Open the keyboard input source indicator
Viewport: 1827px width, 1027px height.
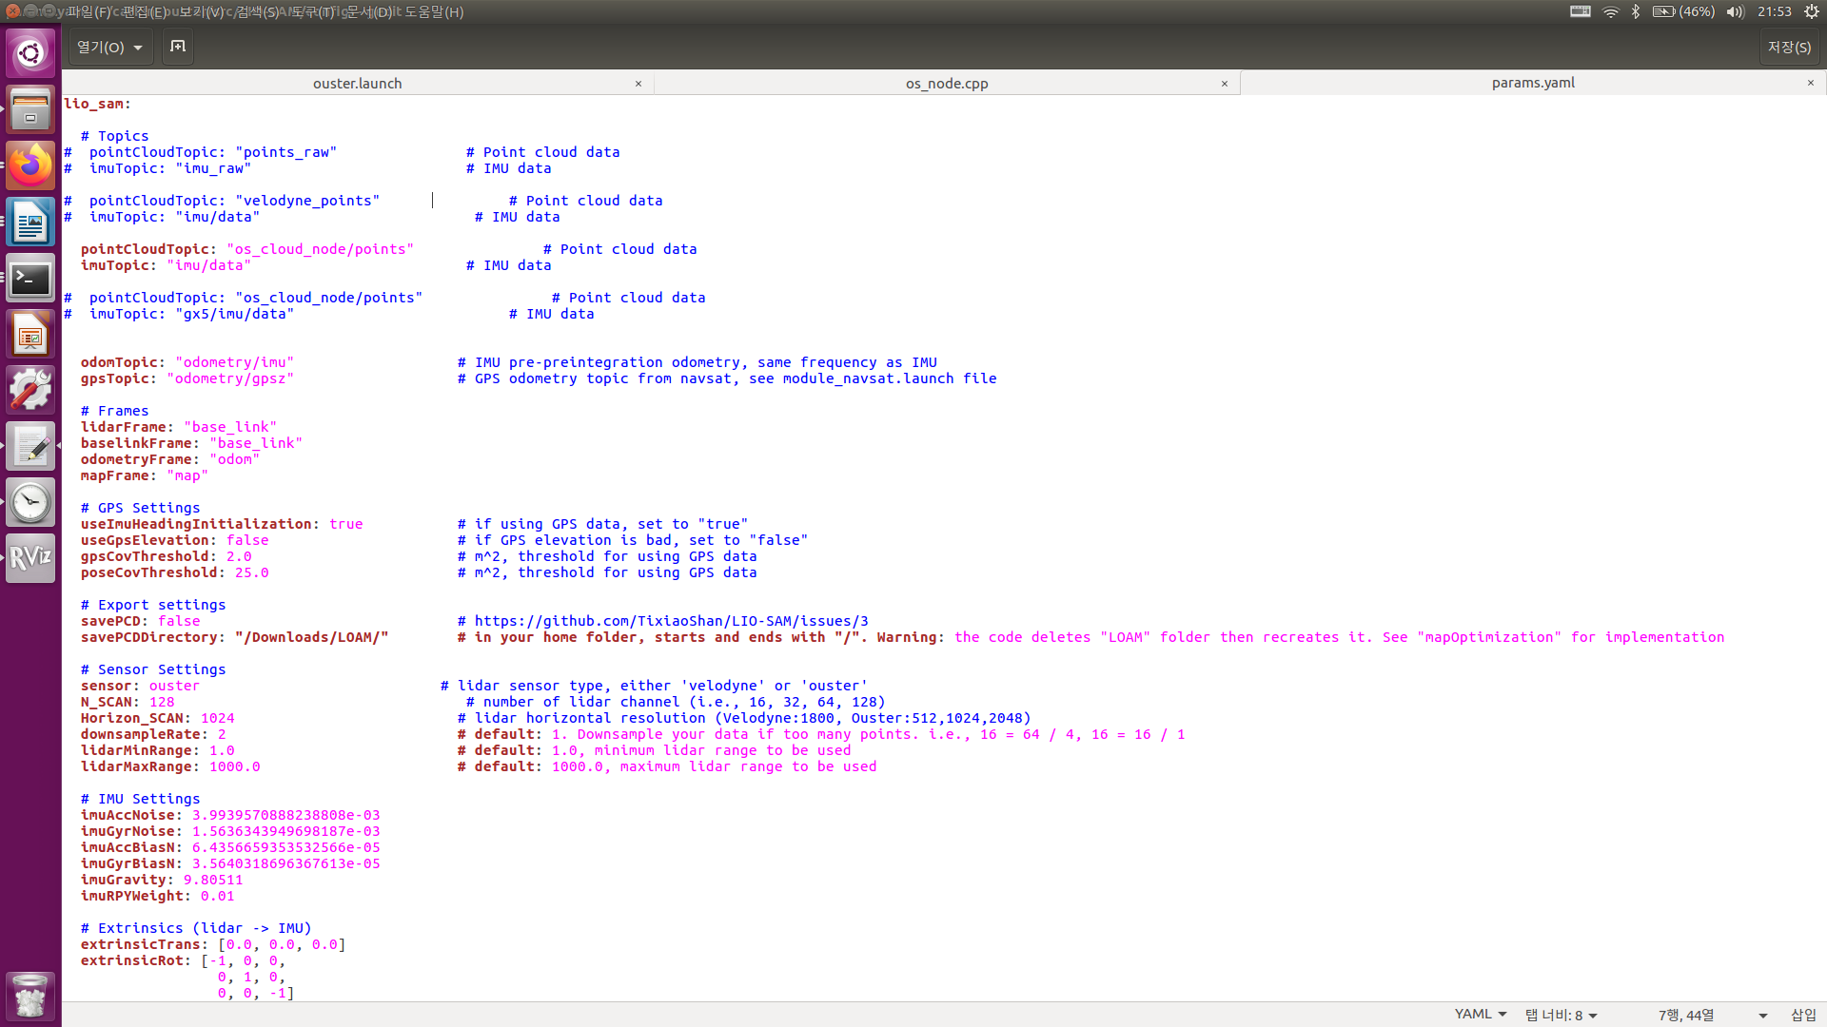coord(1581,11)
